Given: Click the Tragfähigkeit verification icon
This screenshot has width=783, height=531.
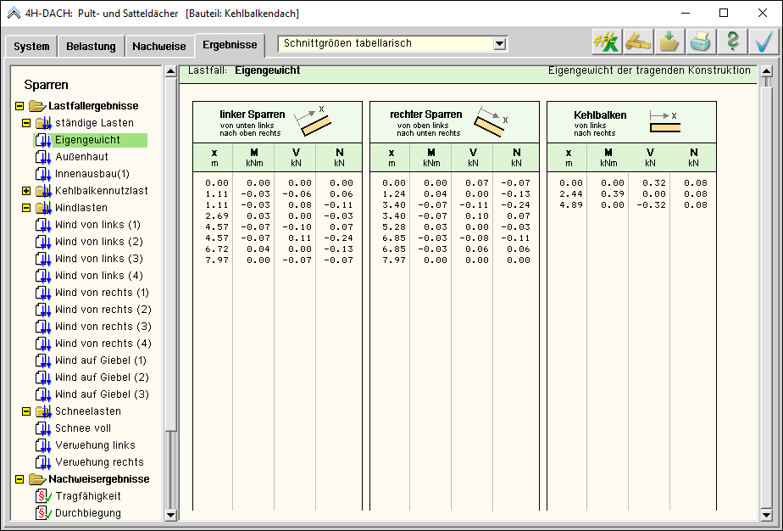Looking at the screenshot, I should pyautogui.click(x=43, y=496).
